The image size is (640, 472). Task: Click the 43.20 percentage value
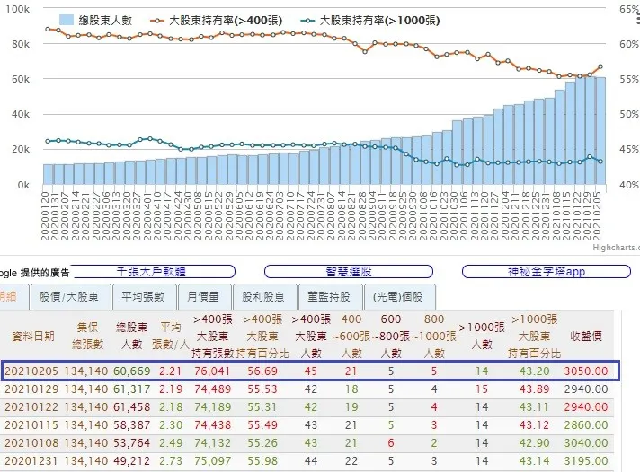tap(534, 371)
